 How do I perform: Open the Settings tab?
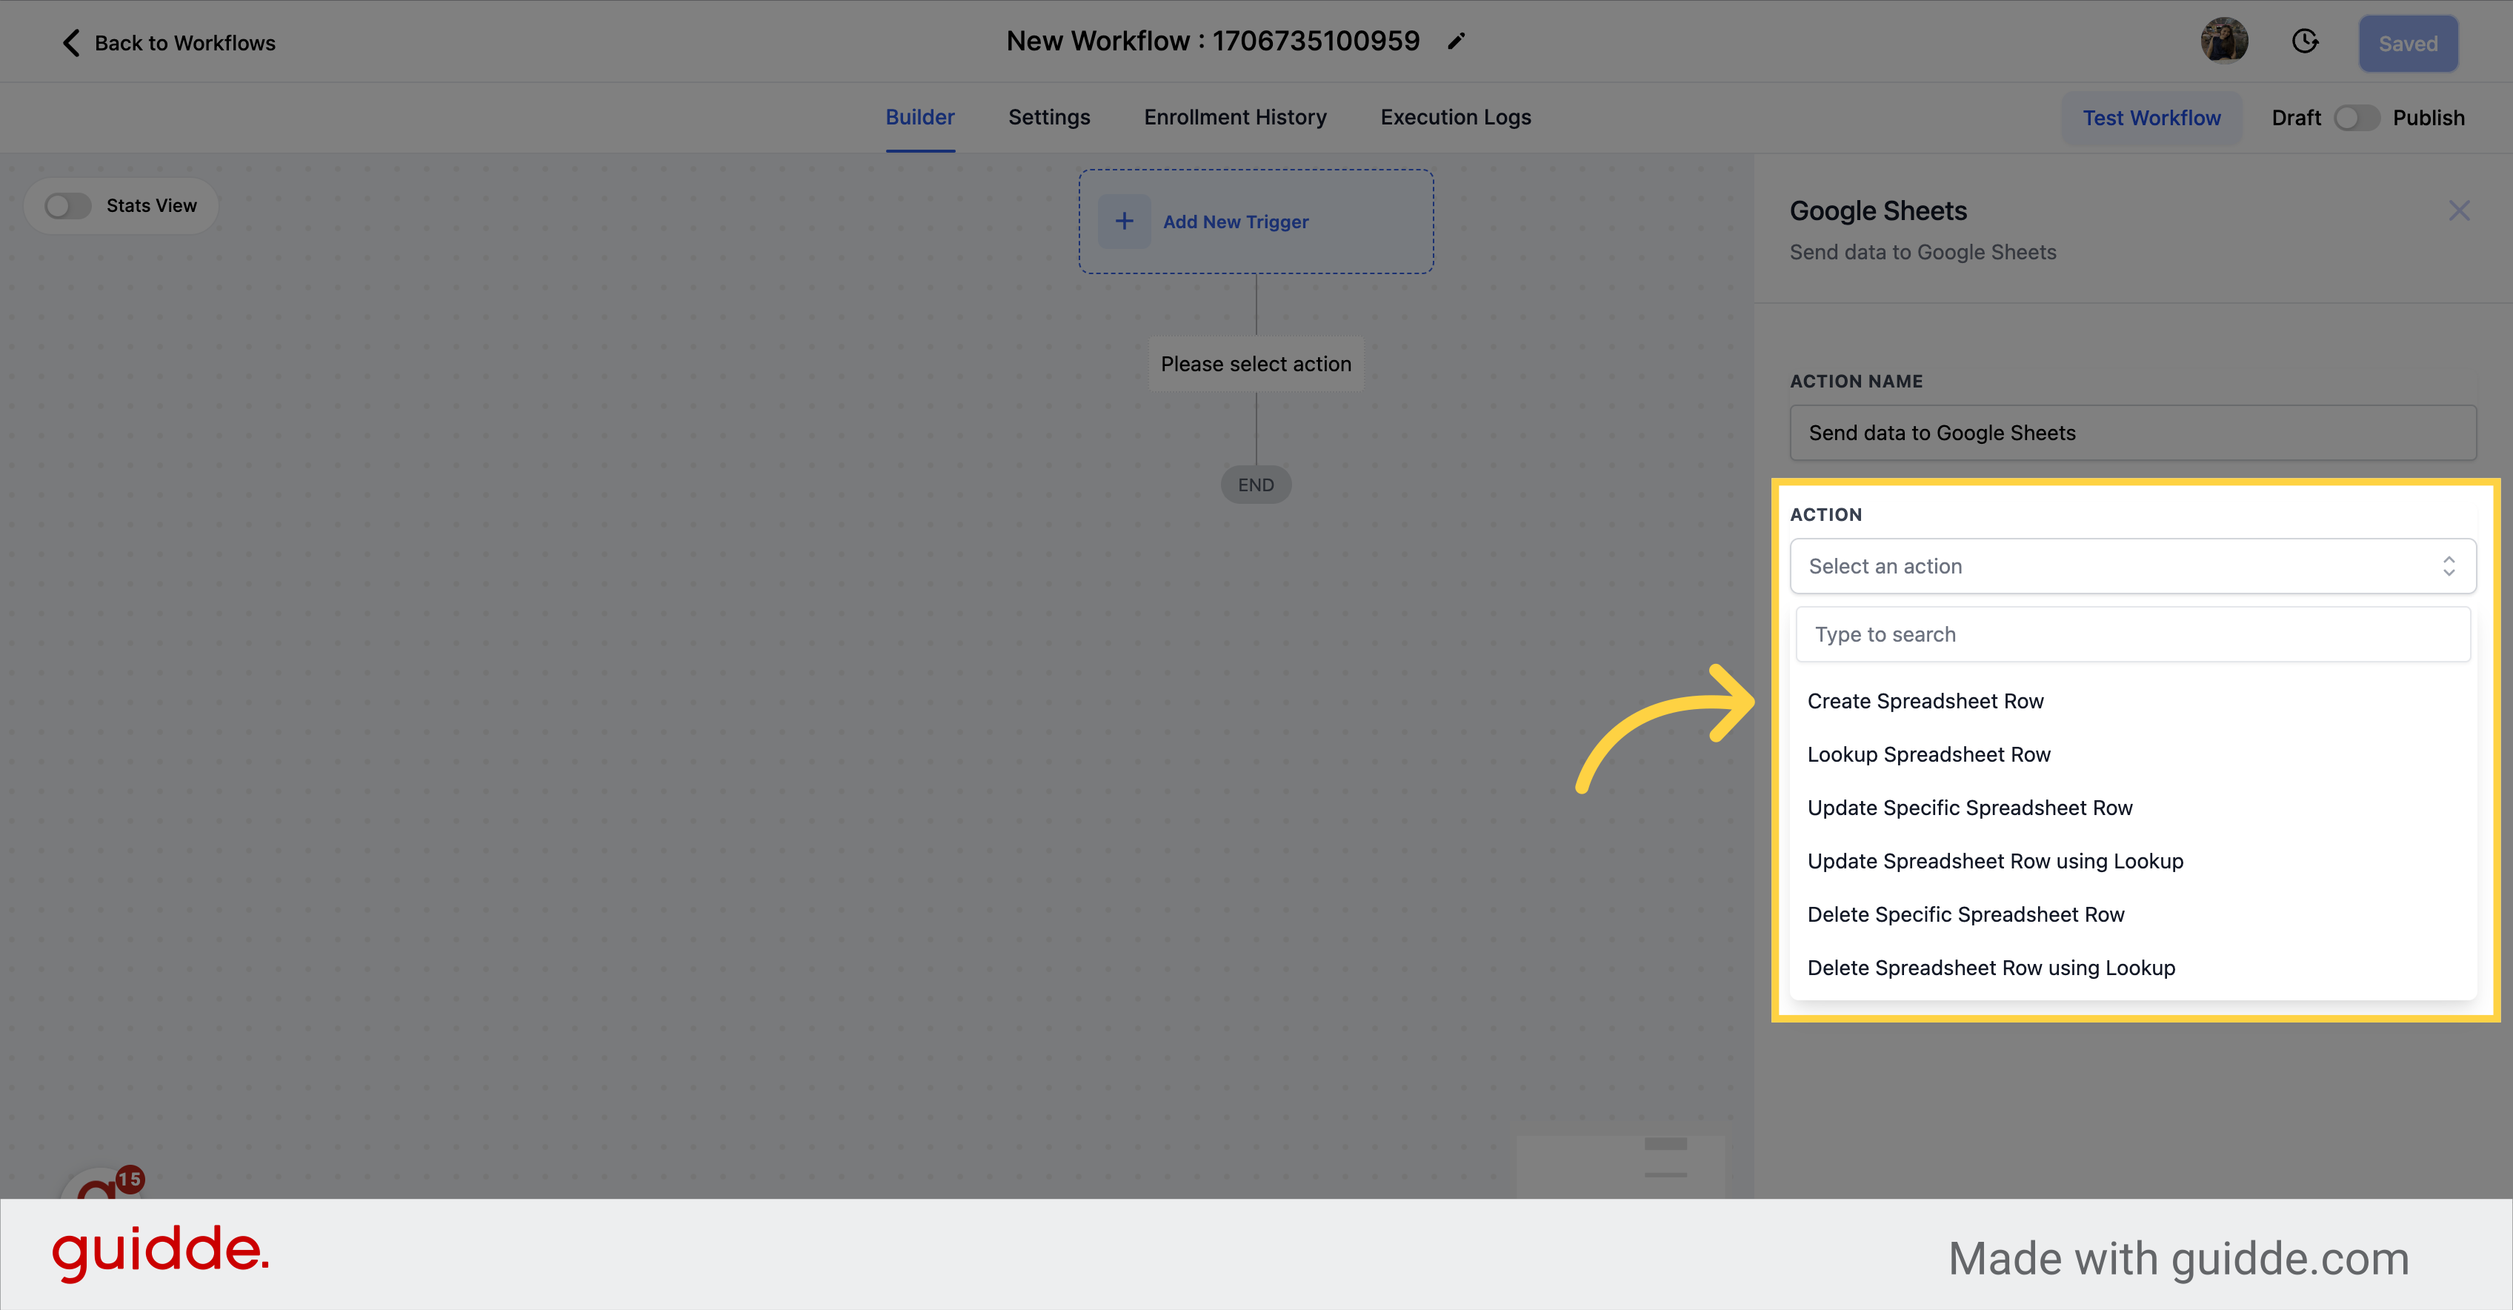(1049, 117)
